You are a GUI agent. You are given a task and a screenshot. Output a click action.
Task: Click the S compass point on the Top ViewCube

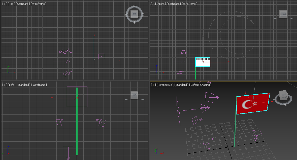(134, 22)
